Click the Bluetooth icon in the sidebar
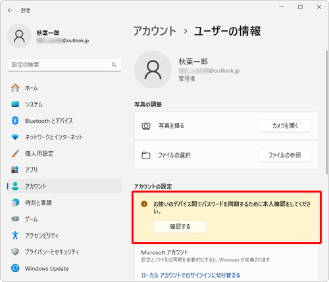 (15, 120)
